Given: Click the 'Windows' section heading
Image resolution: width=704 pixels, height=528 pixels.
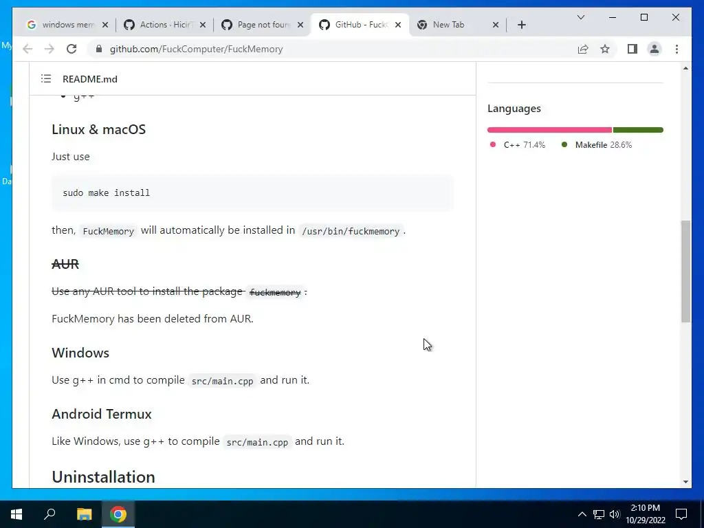Looking at the screenshot, I should (x=80, y=353).
